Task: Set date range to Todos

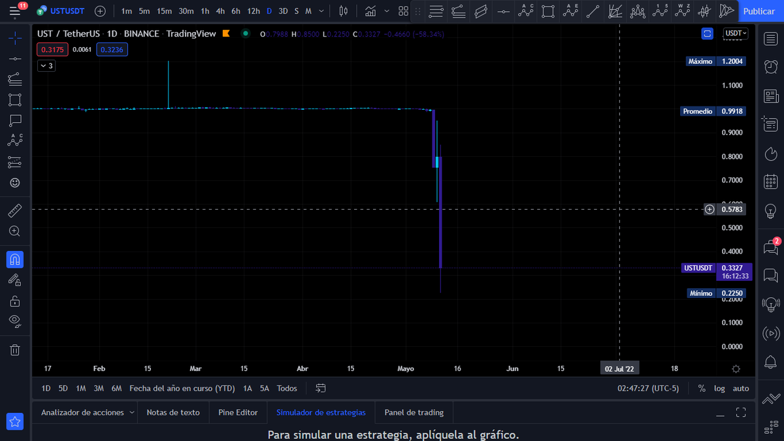Action: coord(287,388)
